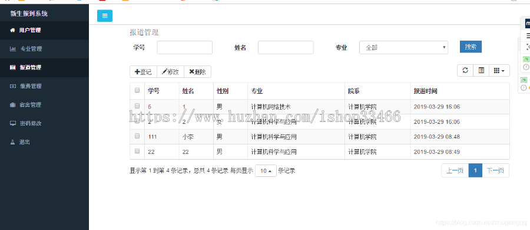
Task: Toggle the table view icon
Action: (x=481, y=70)
